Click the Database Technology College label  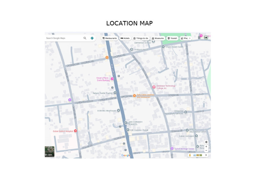coord(166,87)
